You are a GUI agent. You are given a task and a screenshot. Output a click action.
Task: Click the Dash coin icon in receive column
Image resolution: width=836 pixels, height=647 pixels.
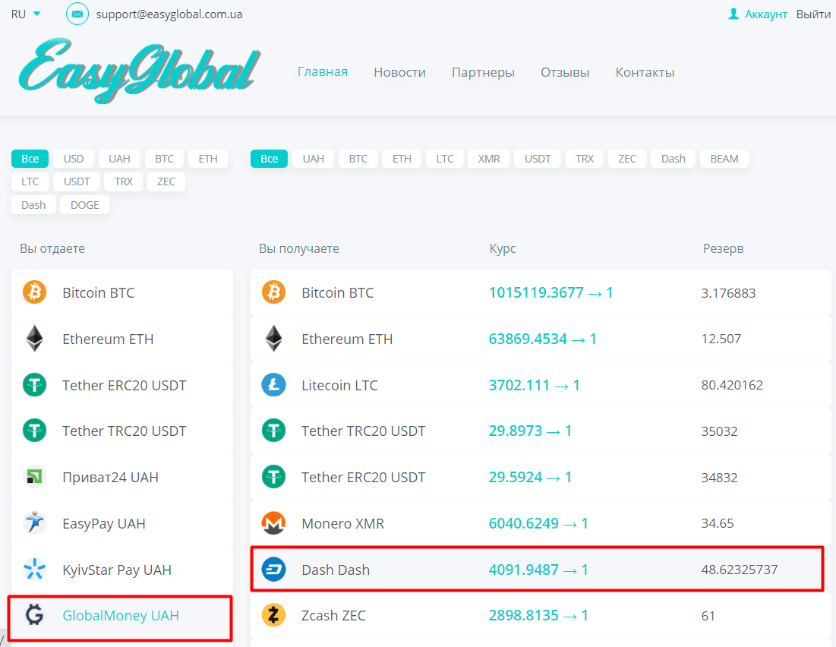tap(273, 569)
